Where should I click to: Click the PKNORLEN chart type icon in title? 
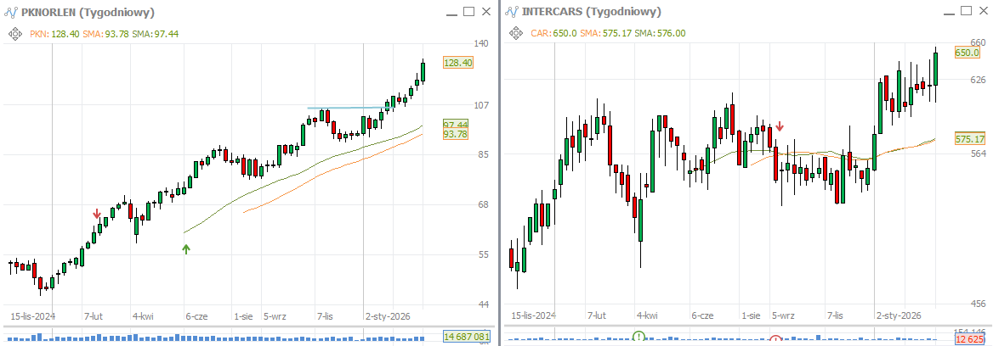[x=11, y=11]
